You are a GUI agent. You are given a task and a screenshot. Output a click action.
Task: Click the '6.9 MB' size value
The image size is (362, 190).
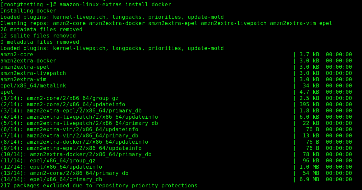point(309,179)
